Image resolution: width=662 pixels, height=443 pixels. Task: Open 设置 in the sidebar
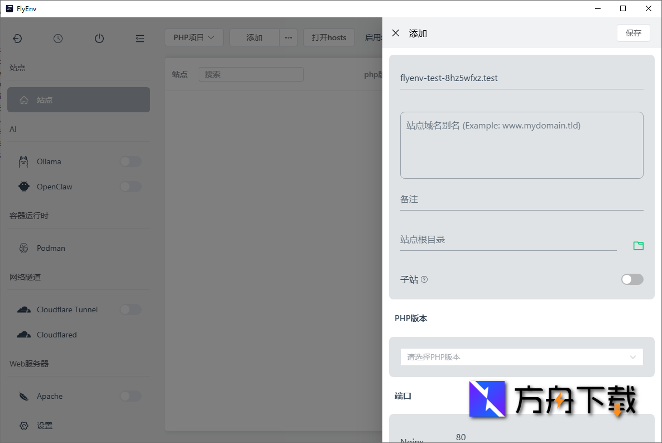[x=45, y=426]
